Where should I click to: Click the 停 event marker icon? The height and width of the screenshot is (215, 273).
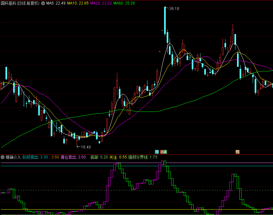coord(157,152)
